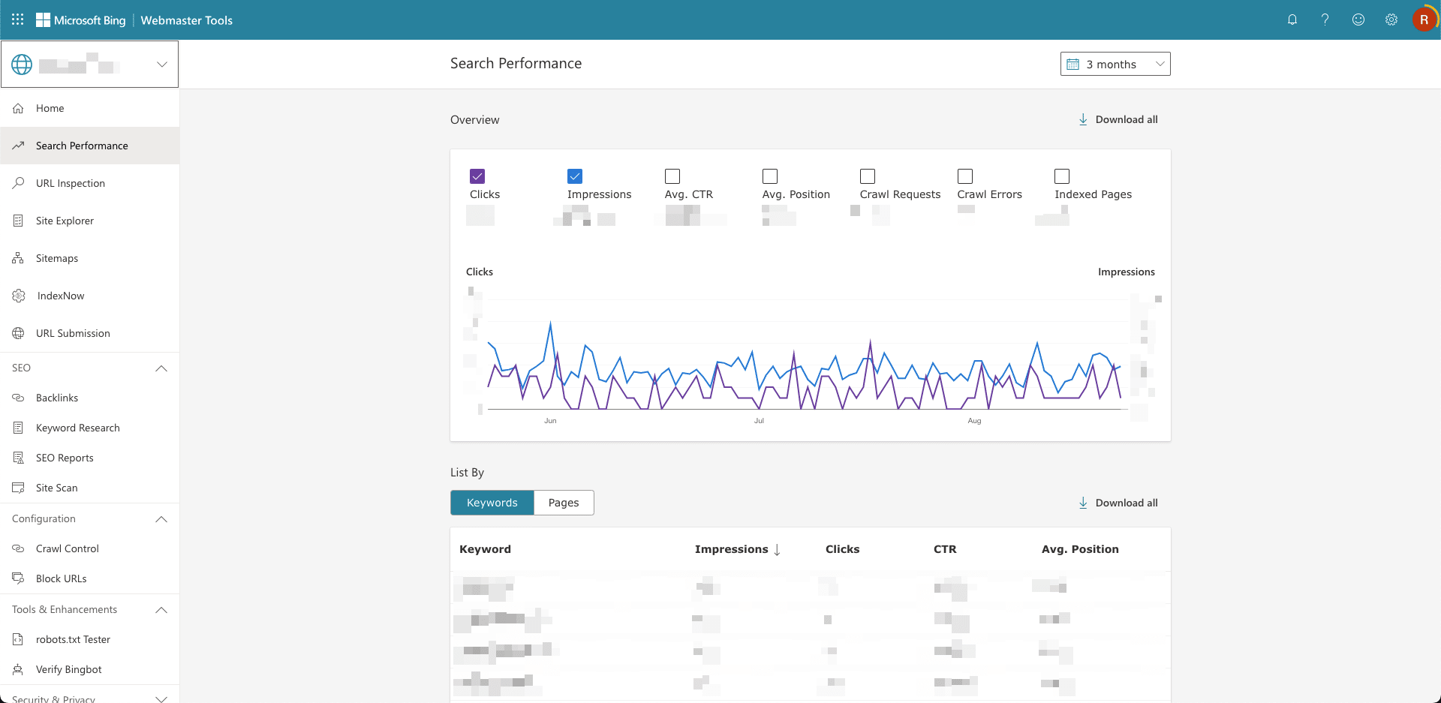Open settings gear in top bar
The width and height of the screenshot is (1441, 703).
pos(1391,20)
